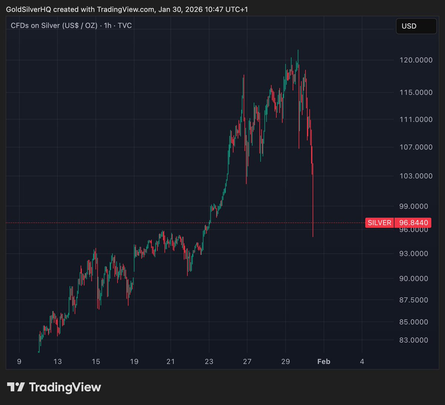445x405 pixels.
Task: Click the 93.0000 price axis label
Action: 413,254
